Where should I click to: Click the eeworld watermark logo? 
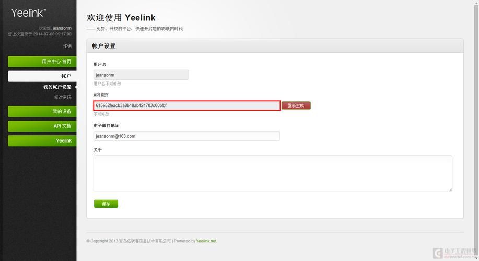(453, 252)
